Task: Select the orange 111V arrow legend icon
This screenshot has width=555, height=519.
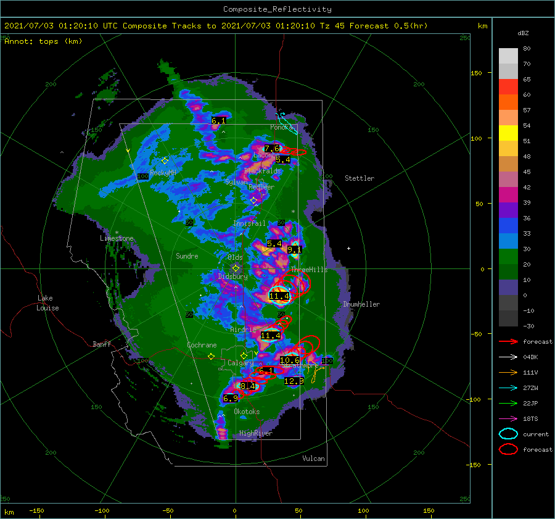Action: (508, 372)
